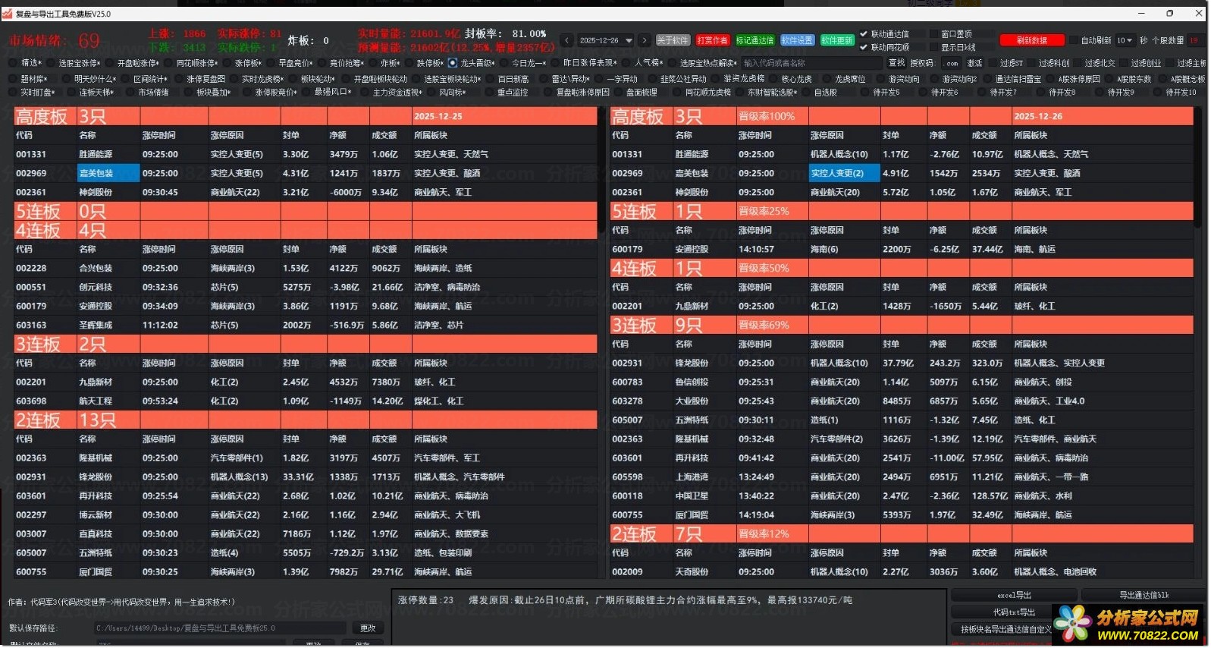This screenshot has width=1211, height=648.
Task: Select the 龙头晋级 radio button
Action: click(x=453, y=63)
